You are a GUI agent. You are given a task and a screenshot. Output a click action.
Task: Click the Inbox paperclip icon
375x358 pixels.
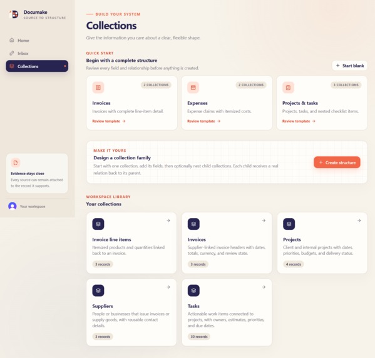(x=12, y=53)
